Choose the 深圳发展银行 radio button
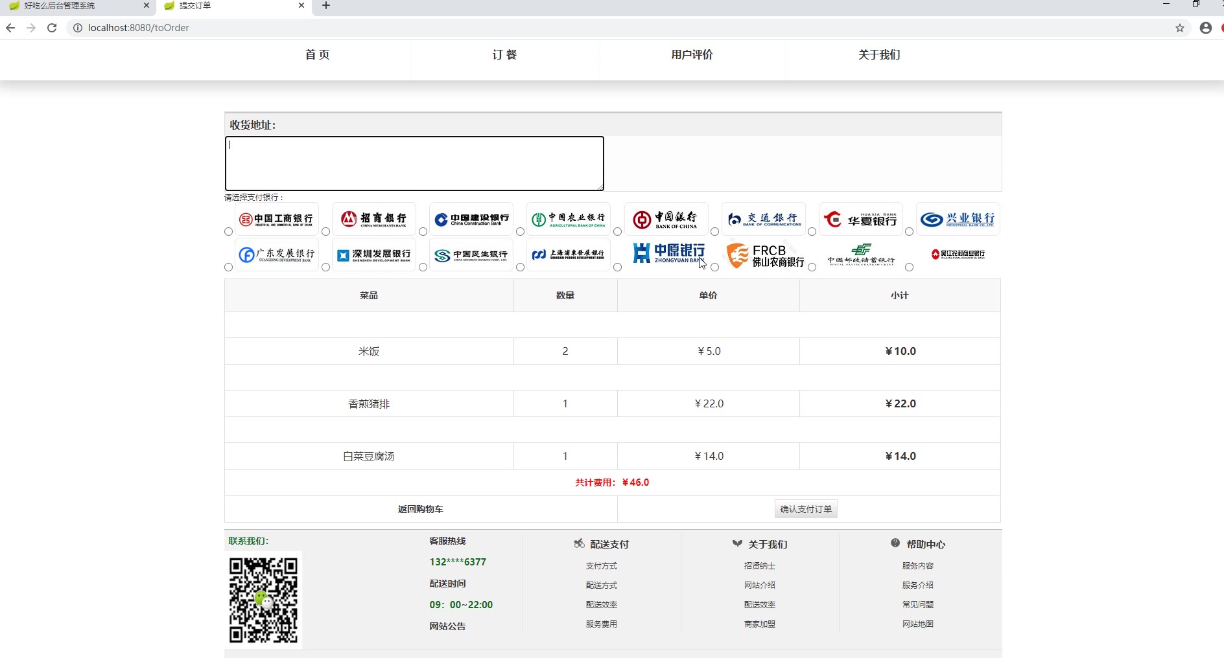This screenshot has width=1224, height=658. (x=325, y=267)
